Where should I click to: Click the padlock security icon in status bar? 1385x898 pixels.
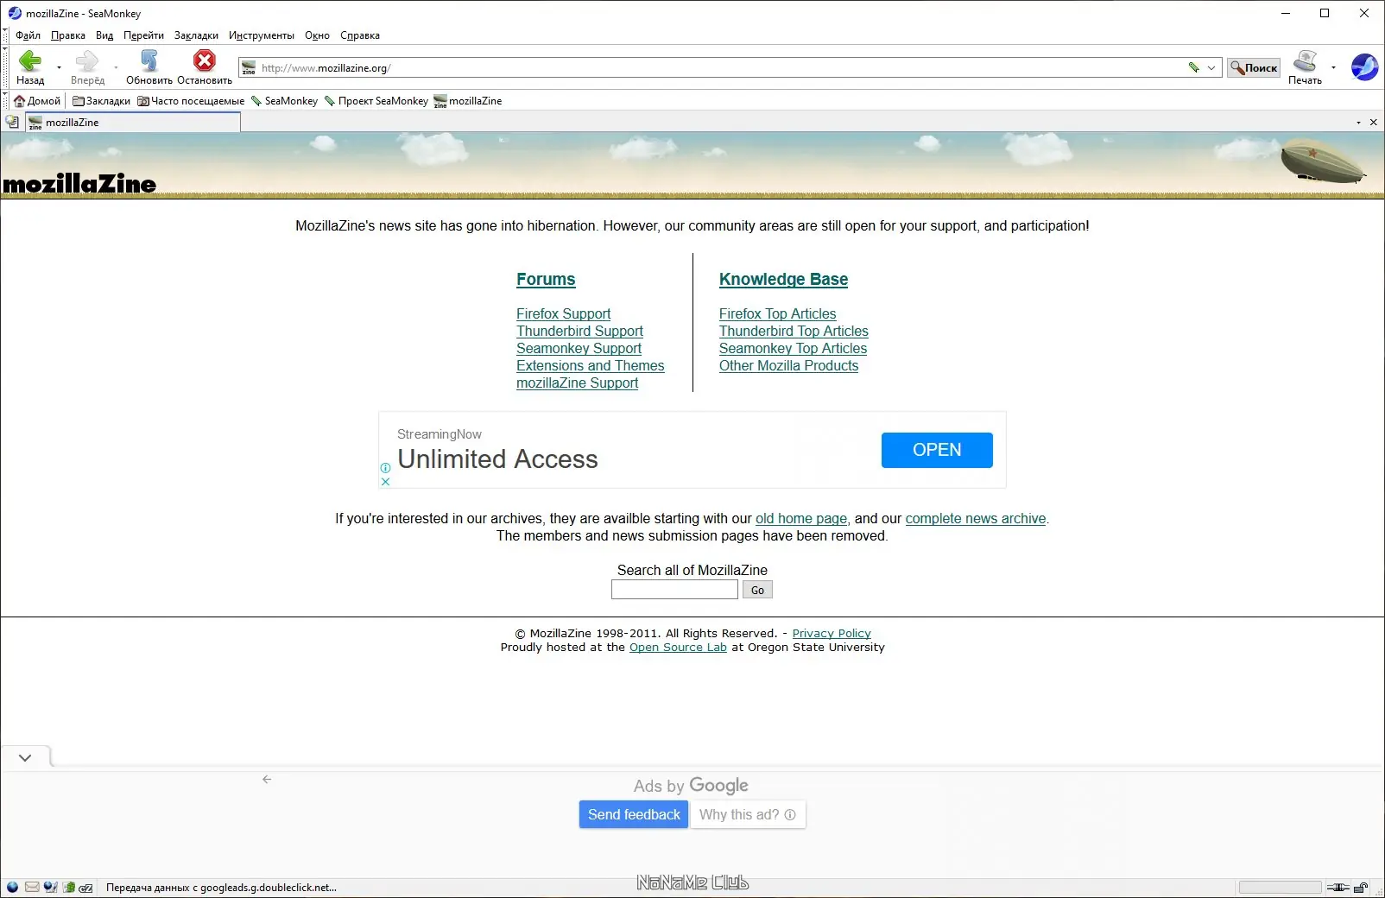point(1361,888)
